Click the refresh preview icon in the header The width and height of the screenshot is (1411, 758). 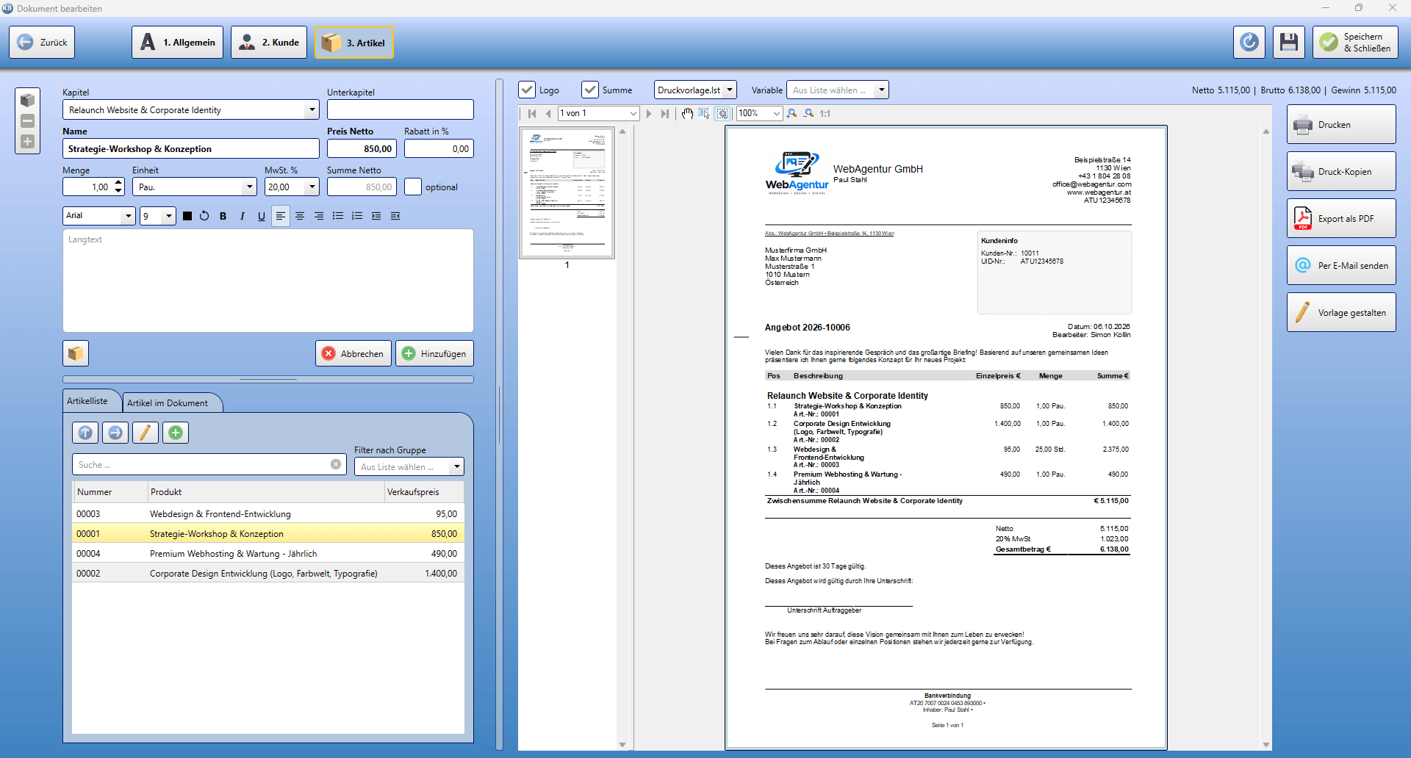point(1249,43)
